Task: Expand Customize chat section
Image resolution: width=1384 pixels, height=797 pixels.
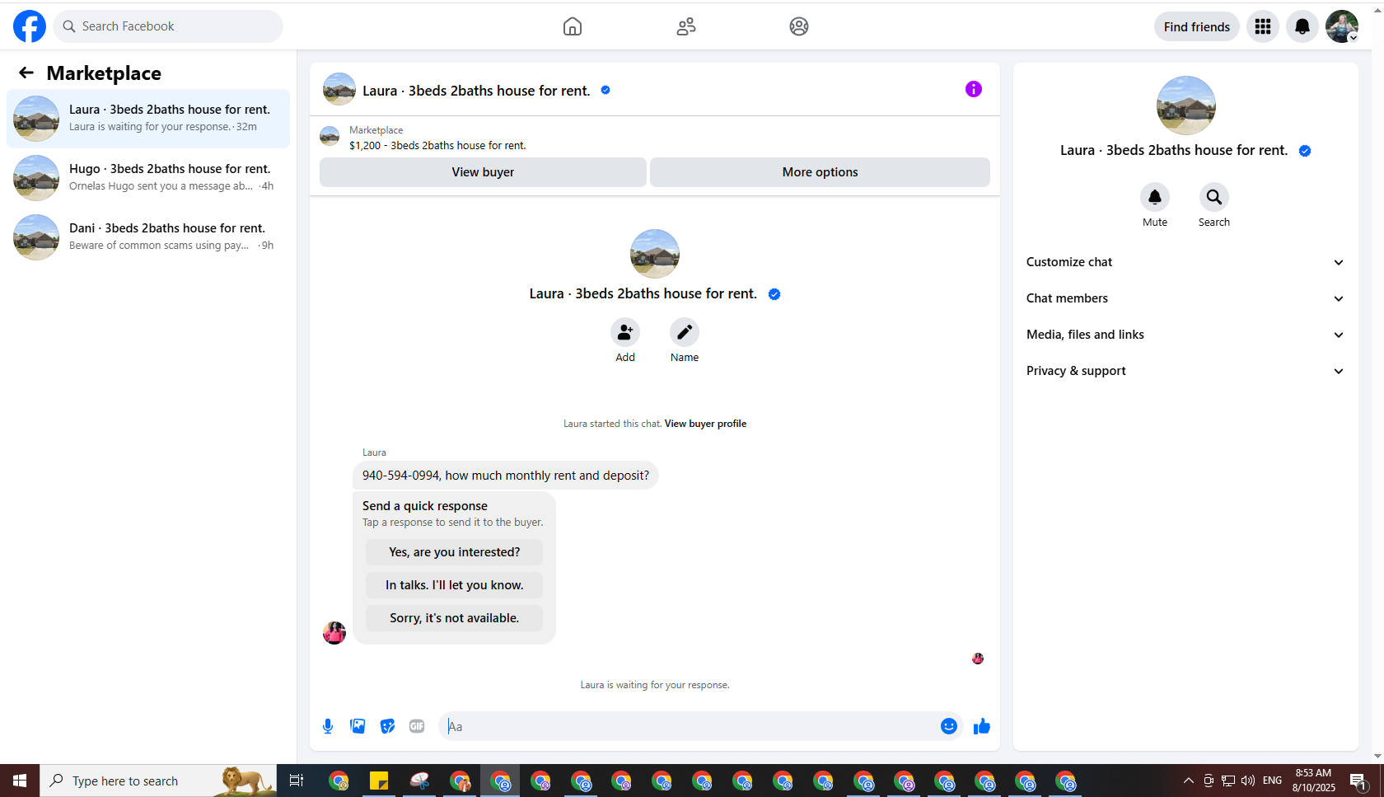Action: tap(1185, 262)
